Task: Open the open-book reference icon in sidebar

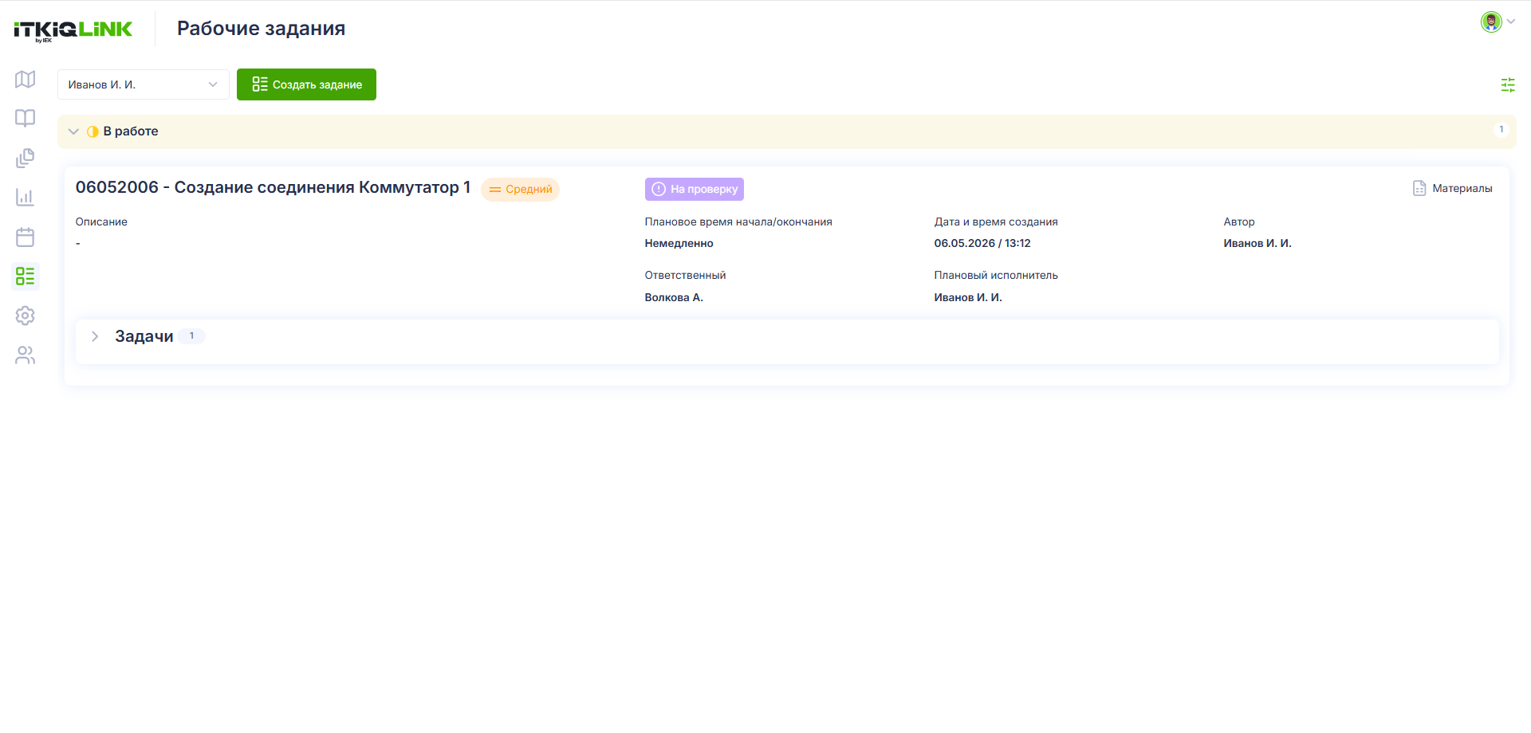Action: click(x=26, y=119)
